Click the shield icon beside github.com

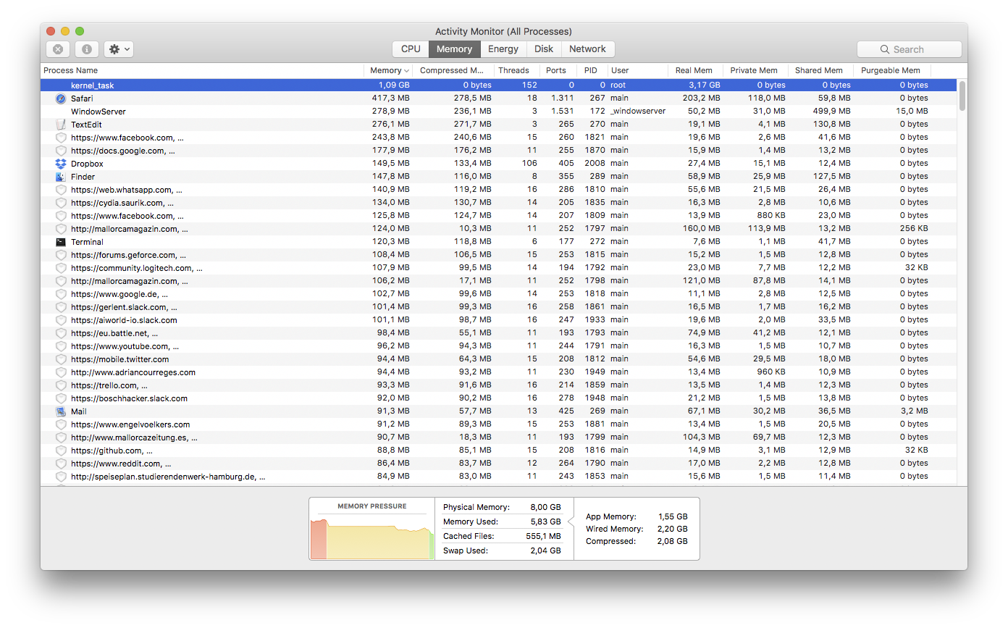[61, 451]
